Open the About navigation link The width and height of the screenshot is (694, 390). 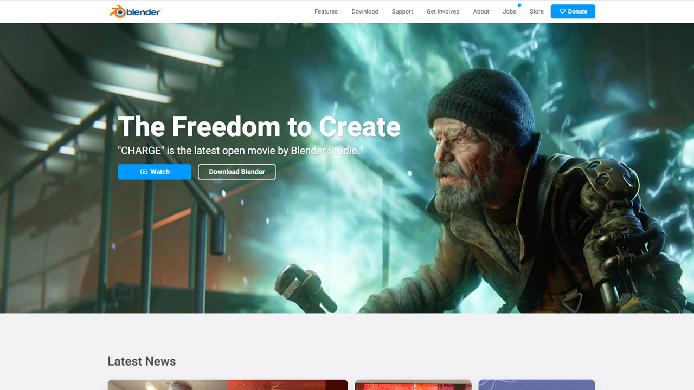pos(481,11)
